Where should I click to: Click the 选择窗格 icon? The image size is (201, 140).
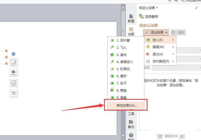tap(141, 16)
